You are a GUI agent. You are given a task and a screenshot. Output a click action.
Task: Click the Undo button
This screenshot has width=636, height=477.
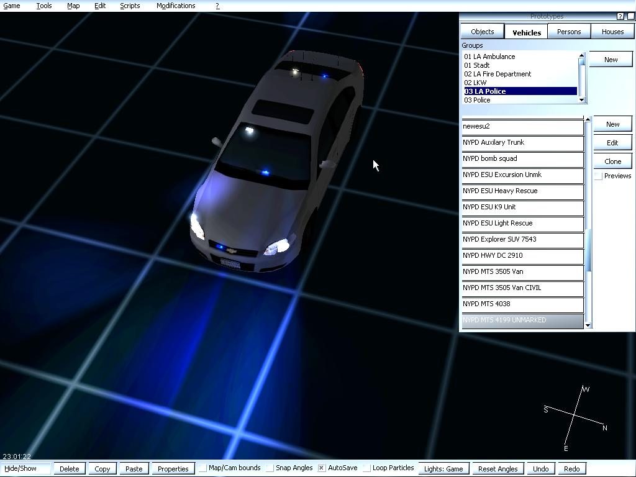tap(541, 468)
